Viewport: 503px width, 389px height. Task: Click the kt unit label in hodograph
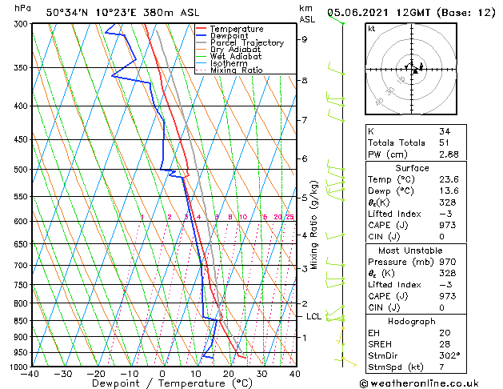(x=372, y=29)
